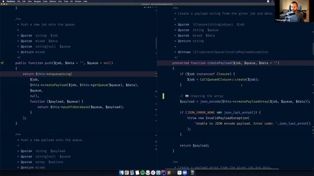Open the Refactor menu
314x176 pixels.
click(x=53, y=1)
